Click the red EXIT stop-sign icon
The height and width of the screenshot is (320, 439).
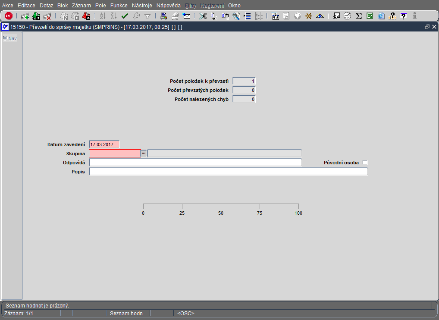point(9,16)
